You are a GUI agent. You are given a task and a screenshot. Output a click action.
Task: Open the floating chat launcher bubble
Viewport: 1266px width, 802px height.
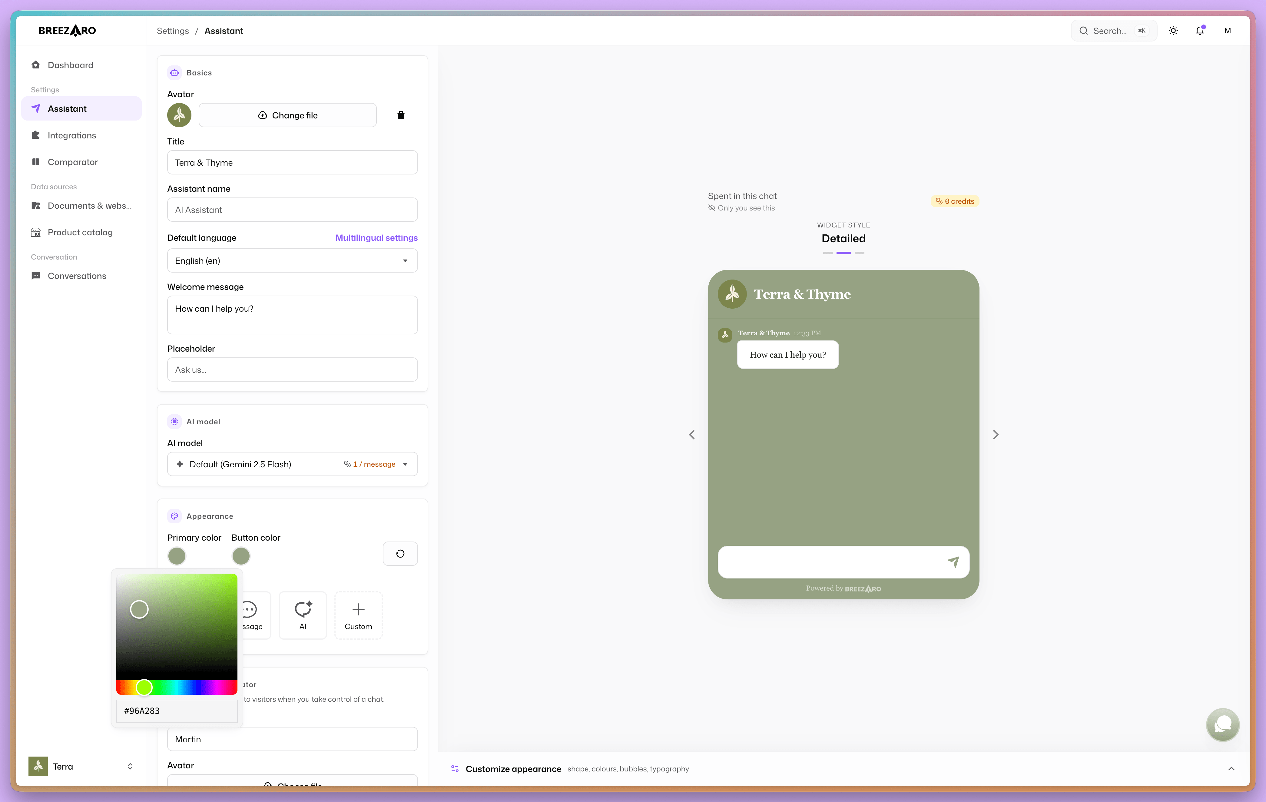[x=1223, y=725]
